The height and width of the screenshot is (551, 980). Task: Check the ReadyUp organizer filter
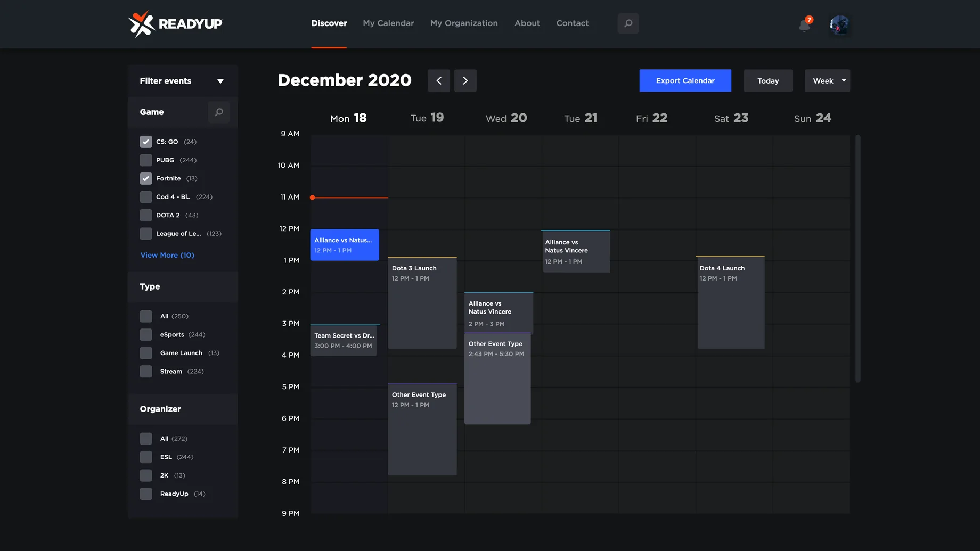point(146,494)
